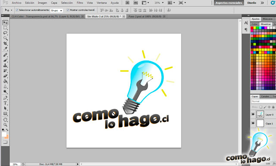Select the Dodge tool
Image resolution: width=276 pixels, height=166 pixels.
[5, 92]
